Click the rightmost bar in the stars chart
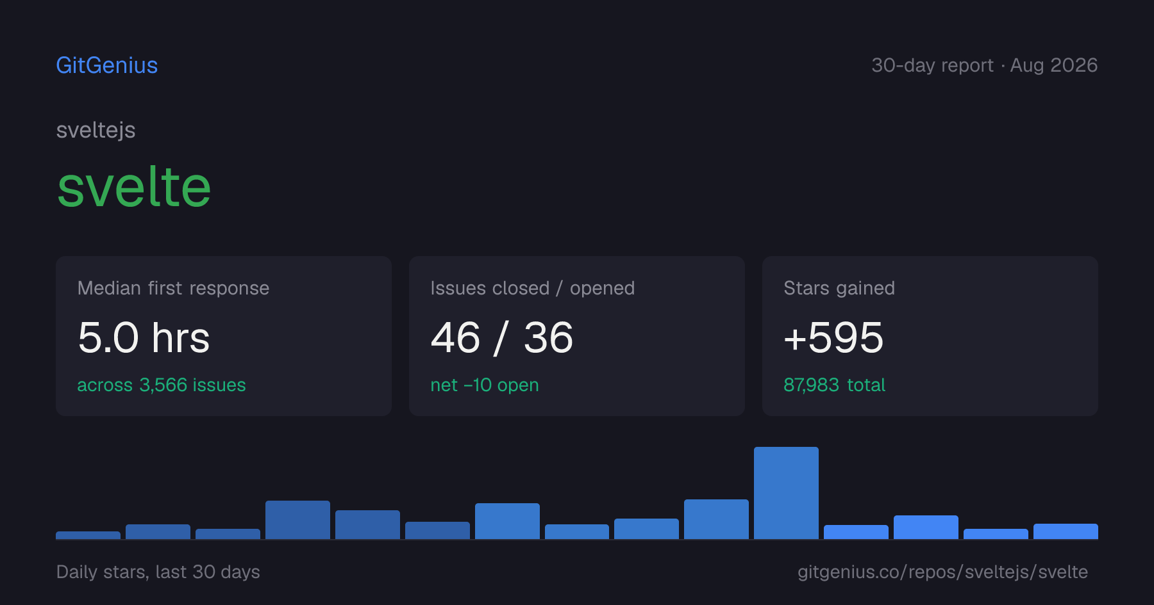This screenshot has width=1154, height=605. (x=1066, y=531)
